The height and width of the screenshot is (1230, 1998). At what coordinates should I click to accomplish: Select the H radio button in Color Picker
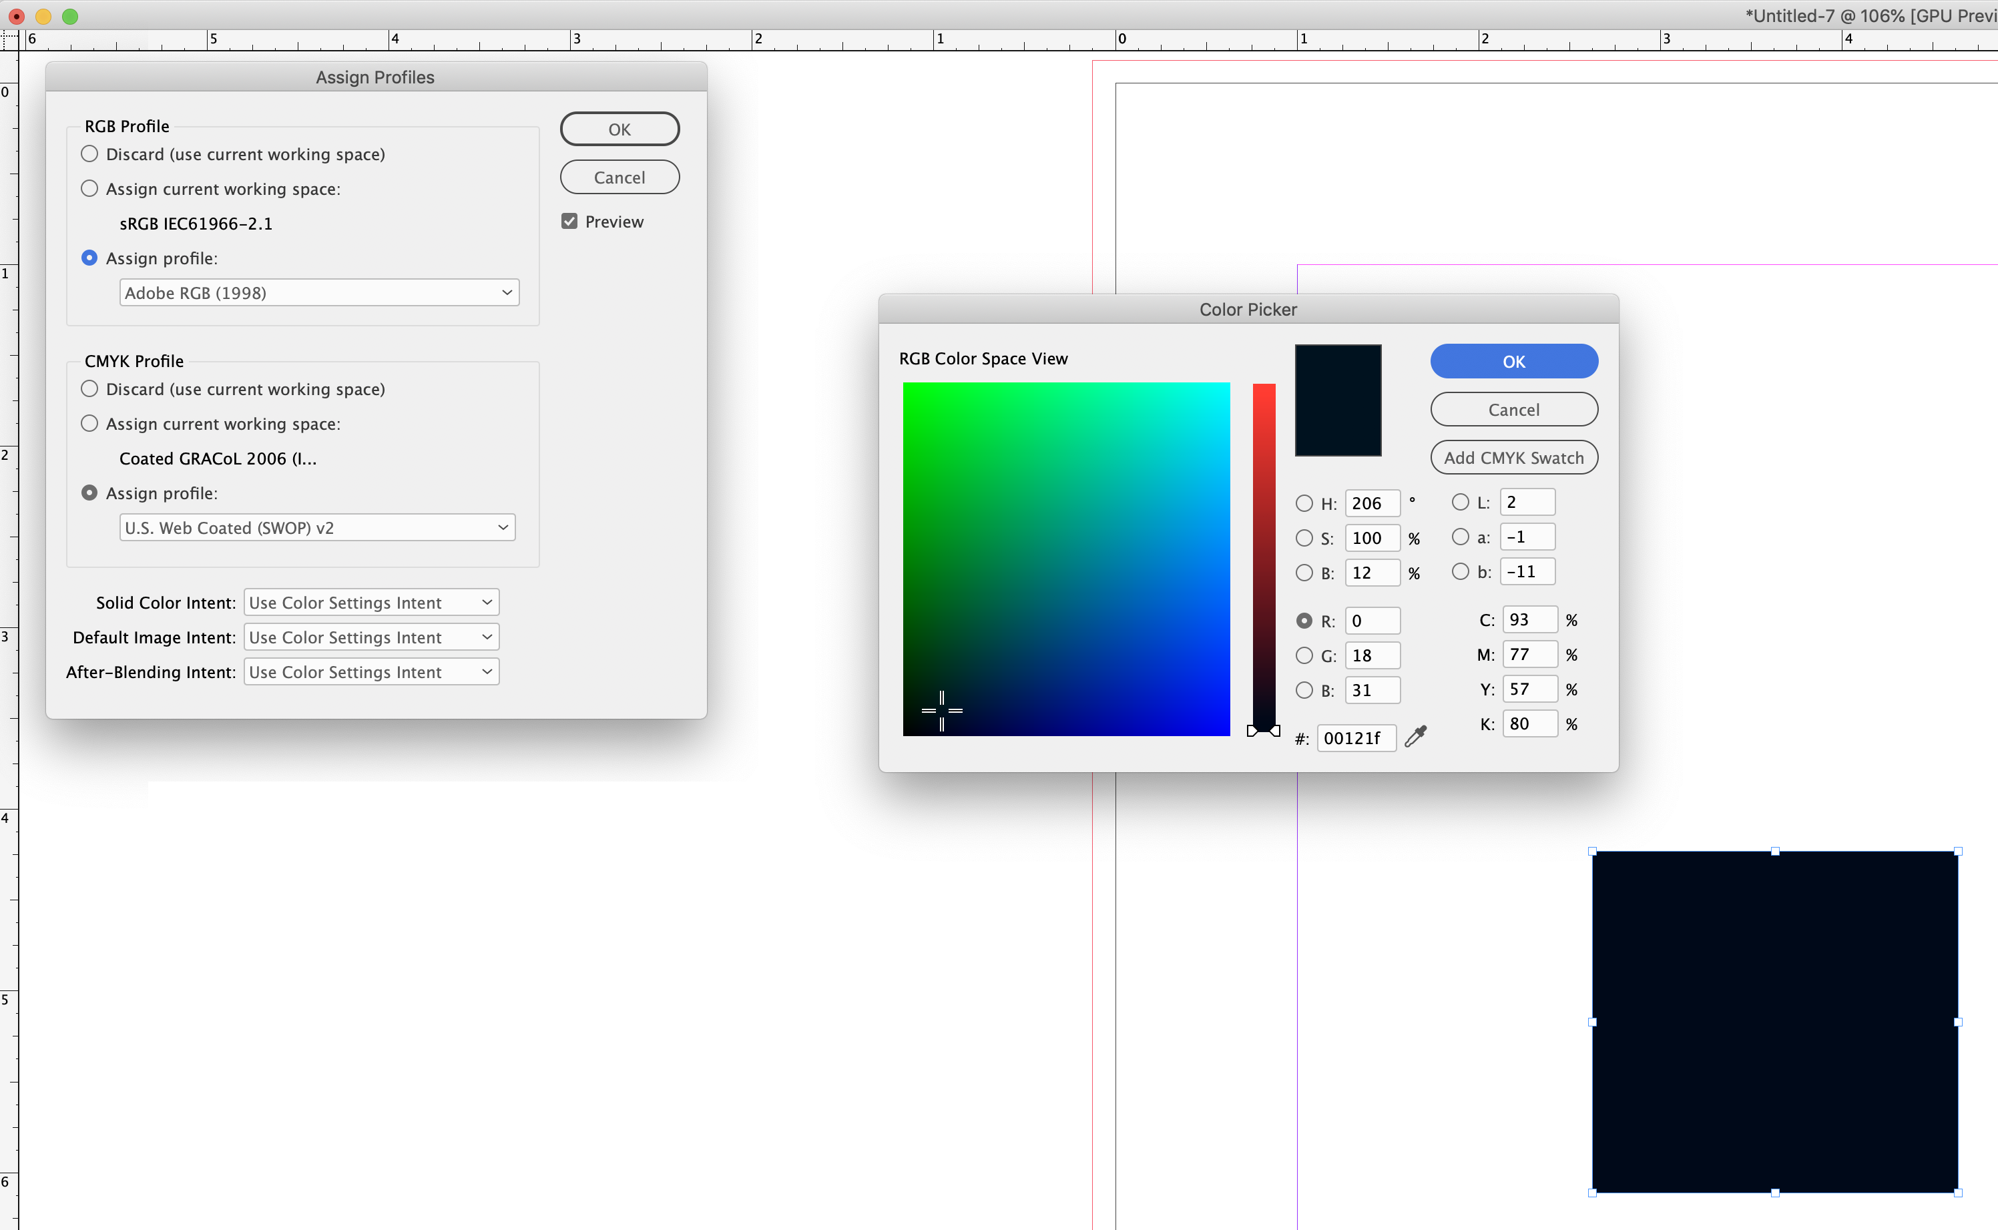coord(1304,503)
